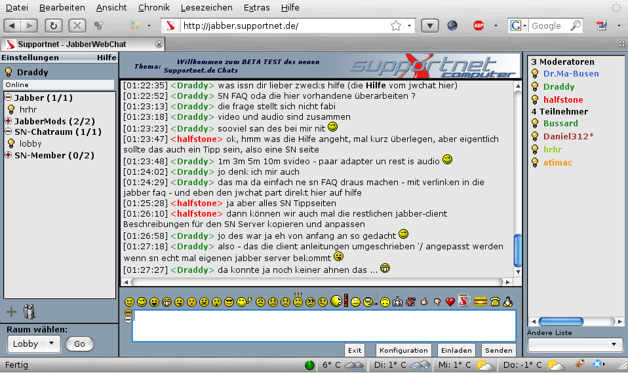Click the participants list horizontal scrollbar thumb

(x=560, y=321)
